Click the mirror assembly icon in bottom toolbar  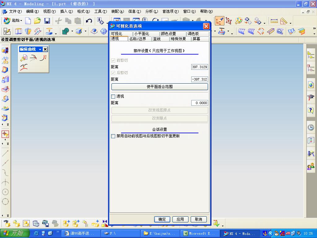tap(105, 223)
